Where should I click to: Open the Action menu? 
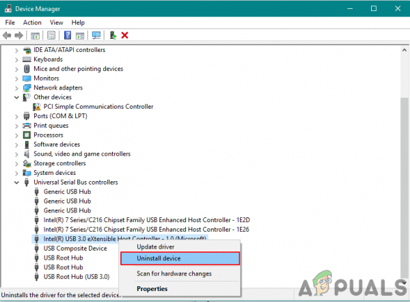[x=32, y=23]
